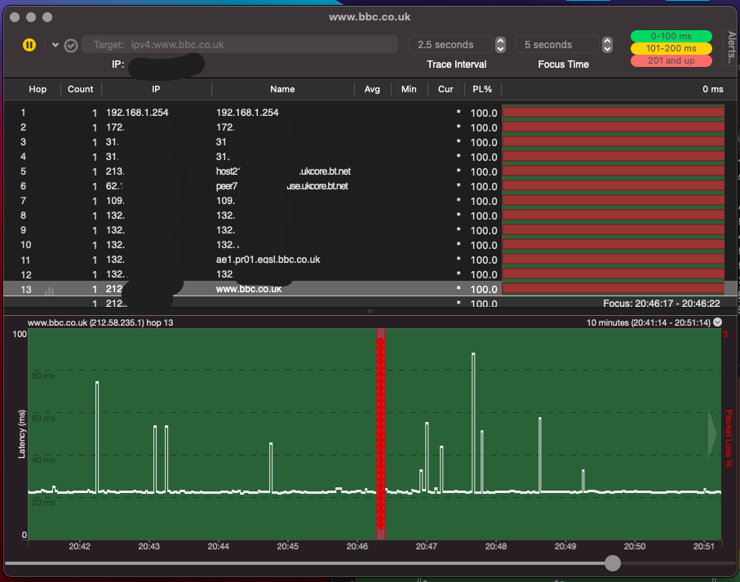Open the Focus Time combo box
This screenshot has width=740, height=582.
557,45
